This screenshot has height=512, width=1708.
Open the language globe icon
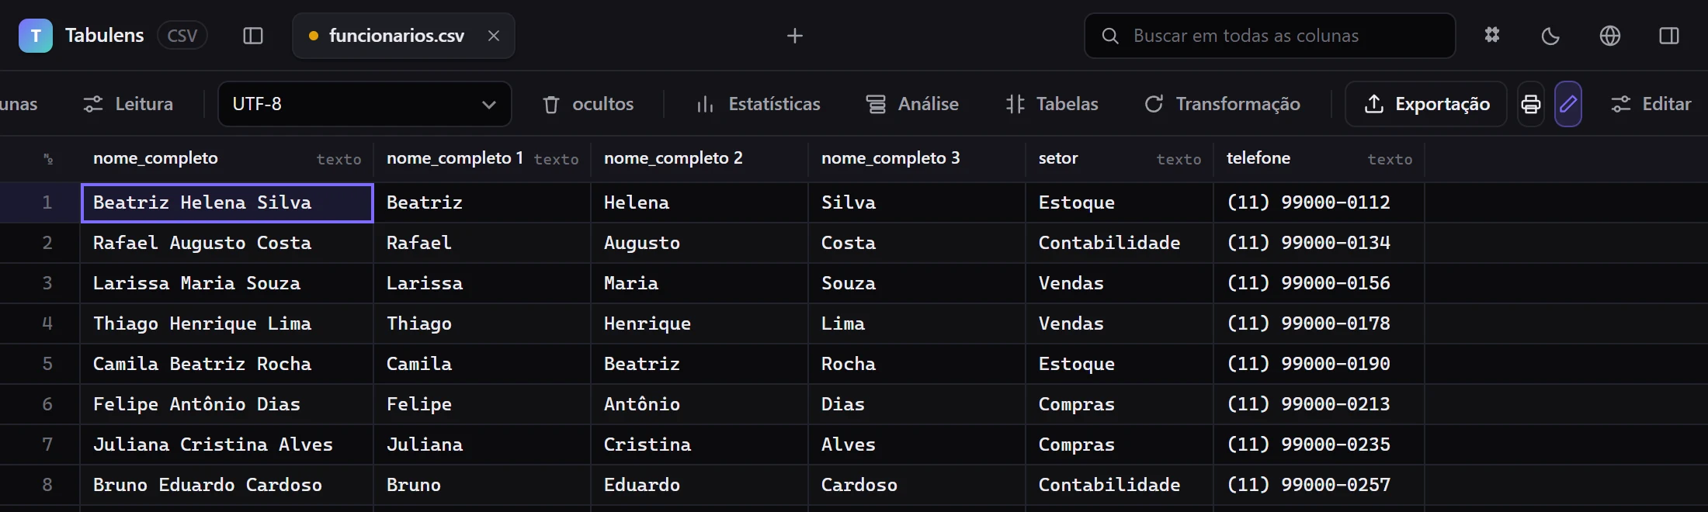[x=1610, y=36]
